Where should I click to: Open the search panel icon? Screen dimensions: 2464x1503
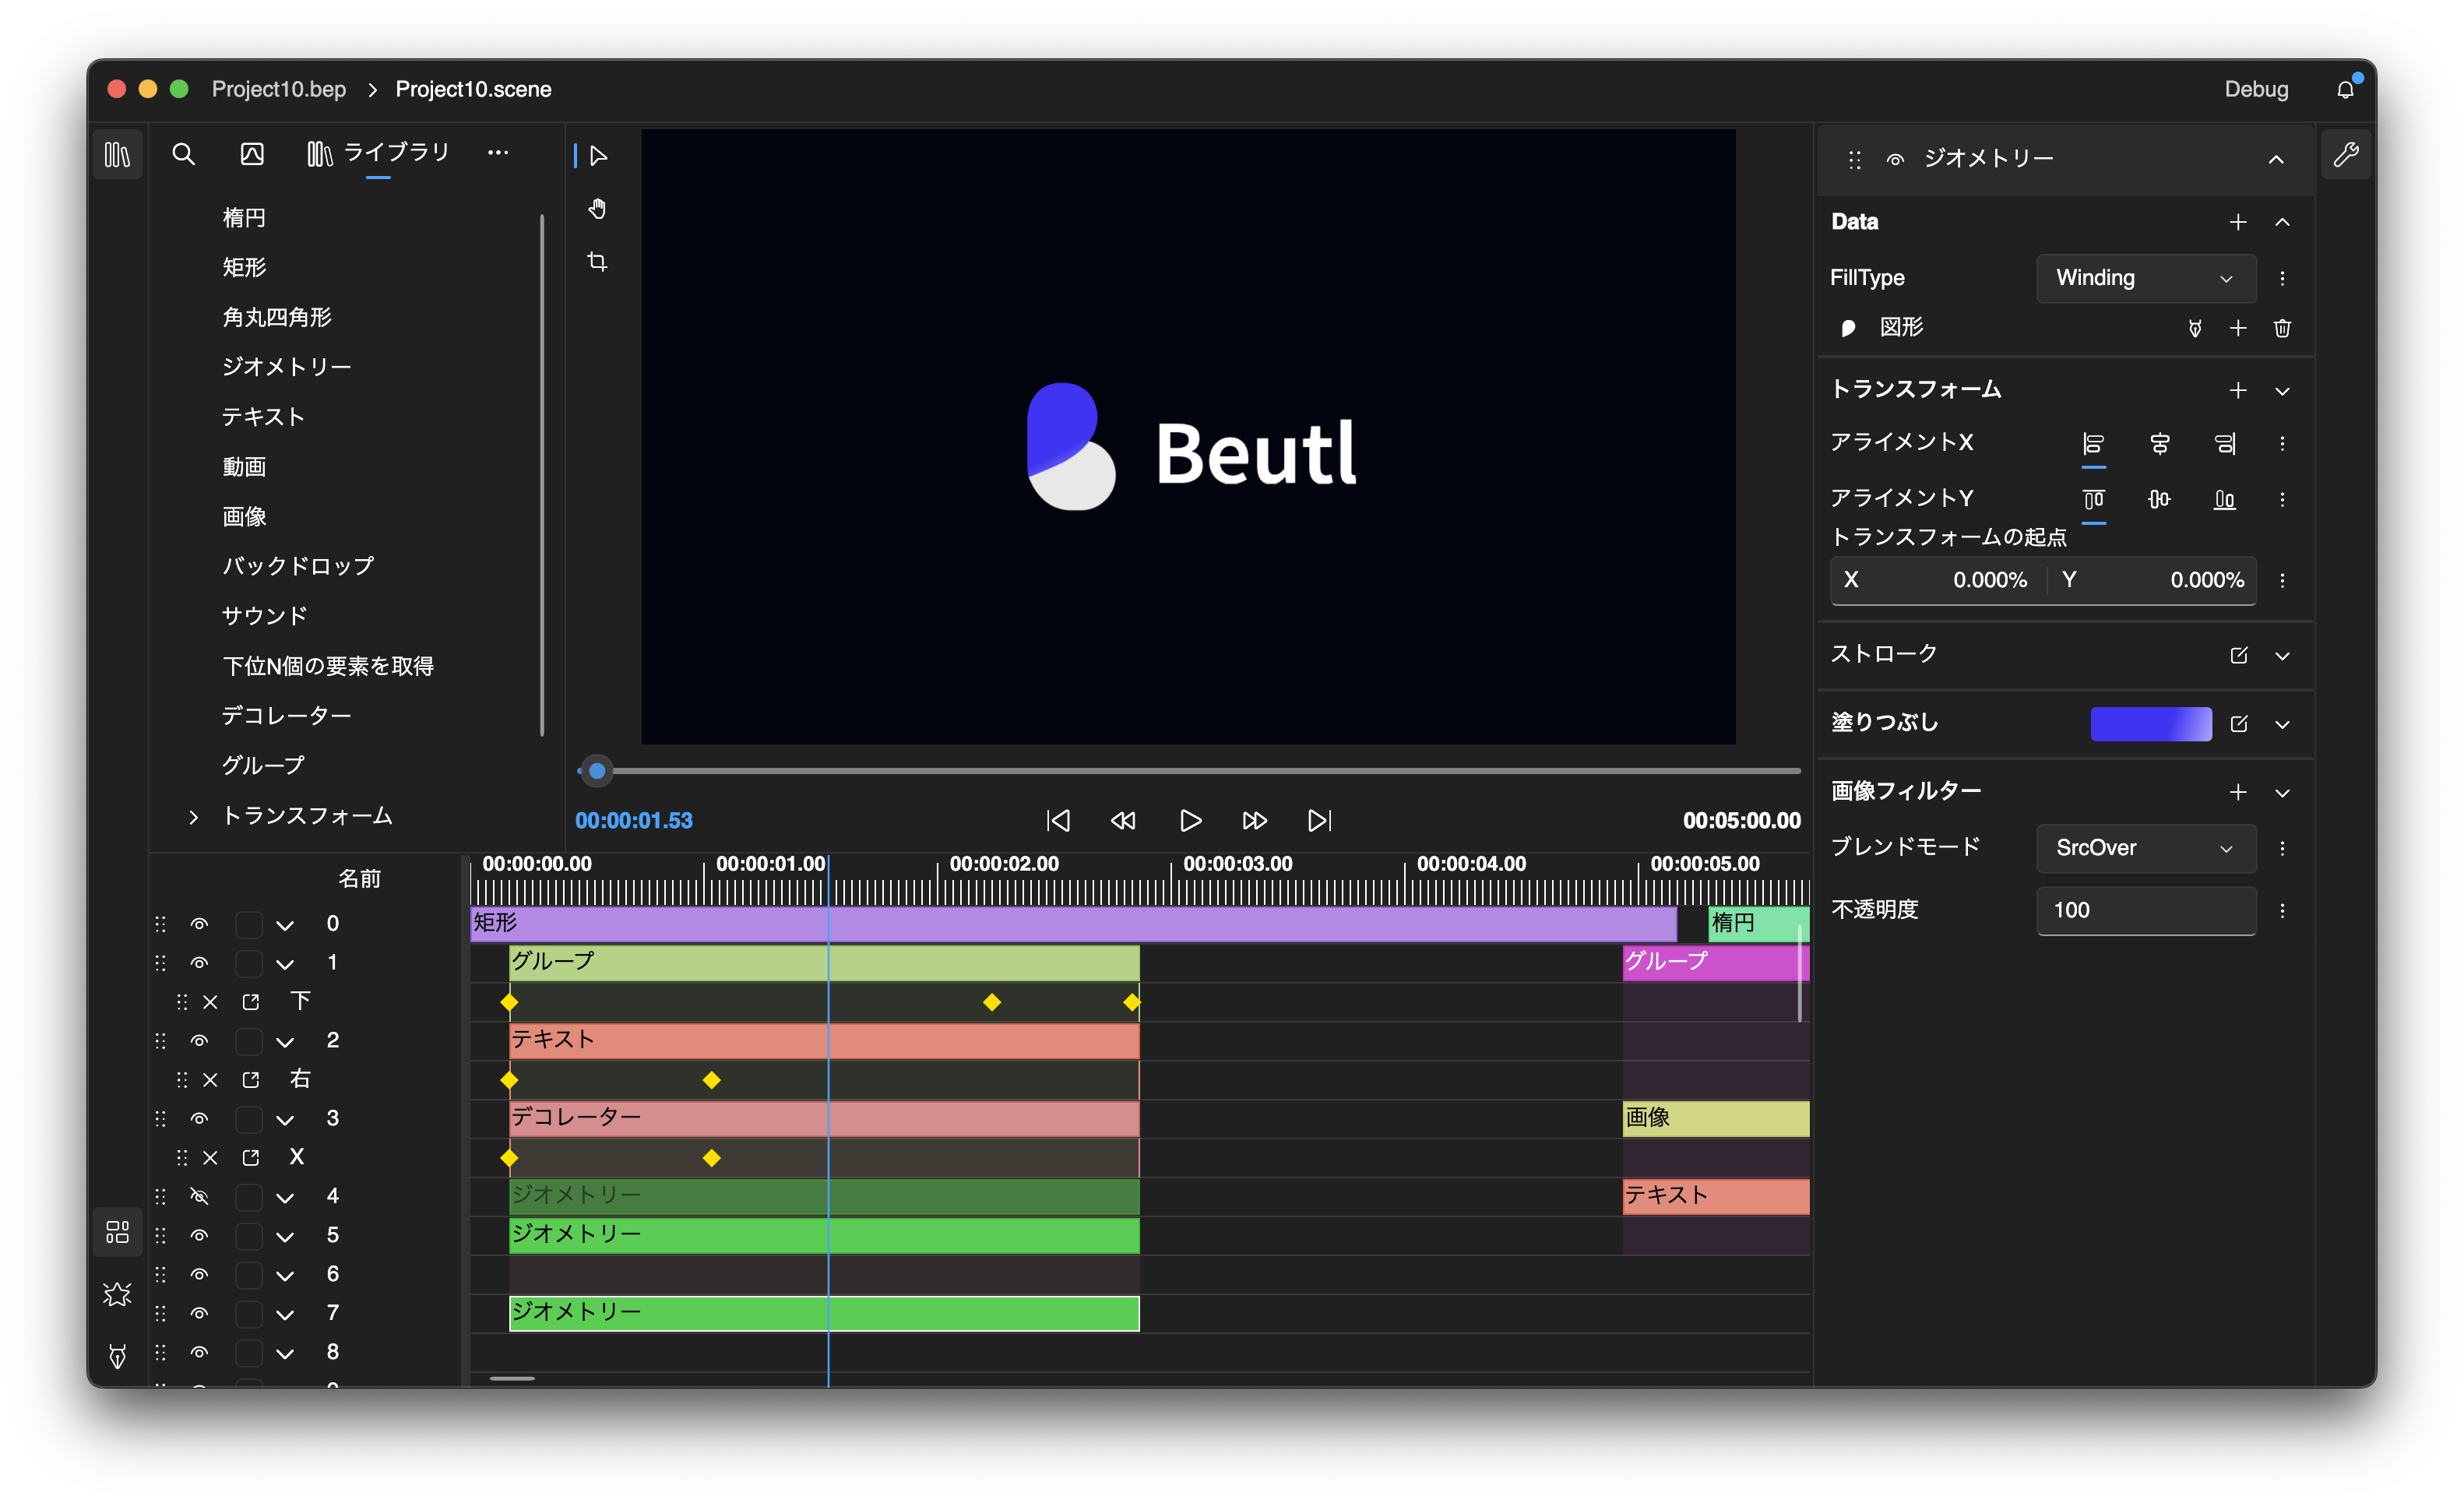pyautogui.click(x=183, y=154)
